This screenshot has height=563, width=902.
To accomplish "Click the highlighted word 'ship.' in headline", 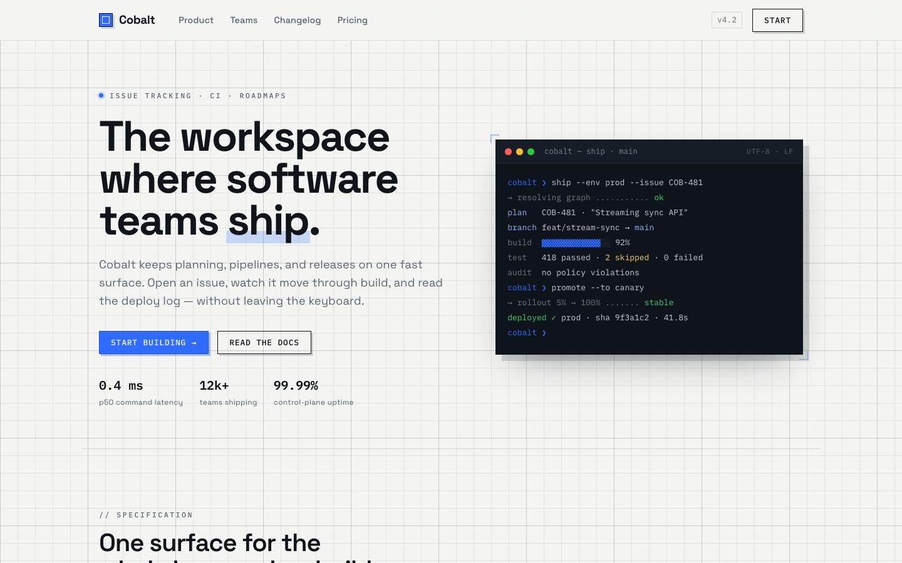I will point(274,221).
